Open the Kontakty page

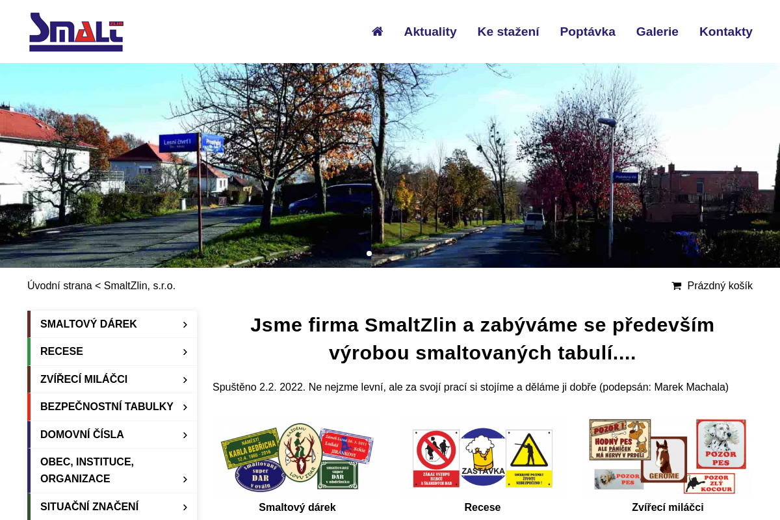pyautogui.click(x=726, y=31)
